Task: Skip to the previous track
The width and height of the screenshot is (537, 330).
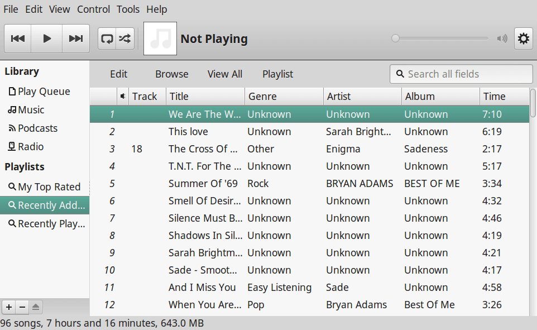Action: tap(18, 39)
